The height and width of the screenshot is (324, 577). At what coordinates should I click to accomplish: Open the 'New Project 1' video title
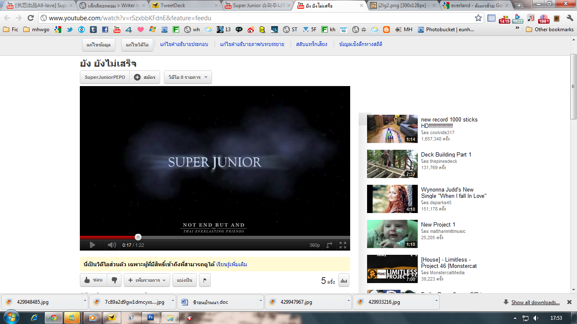click(438, 224)
